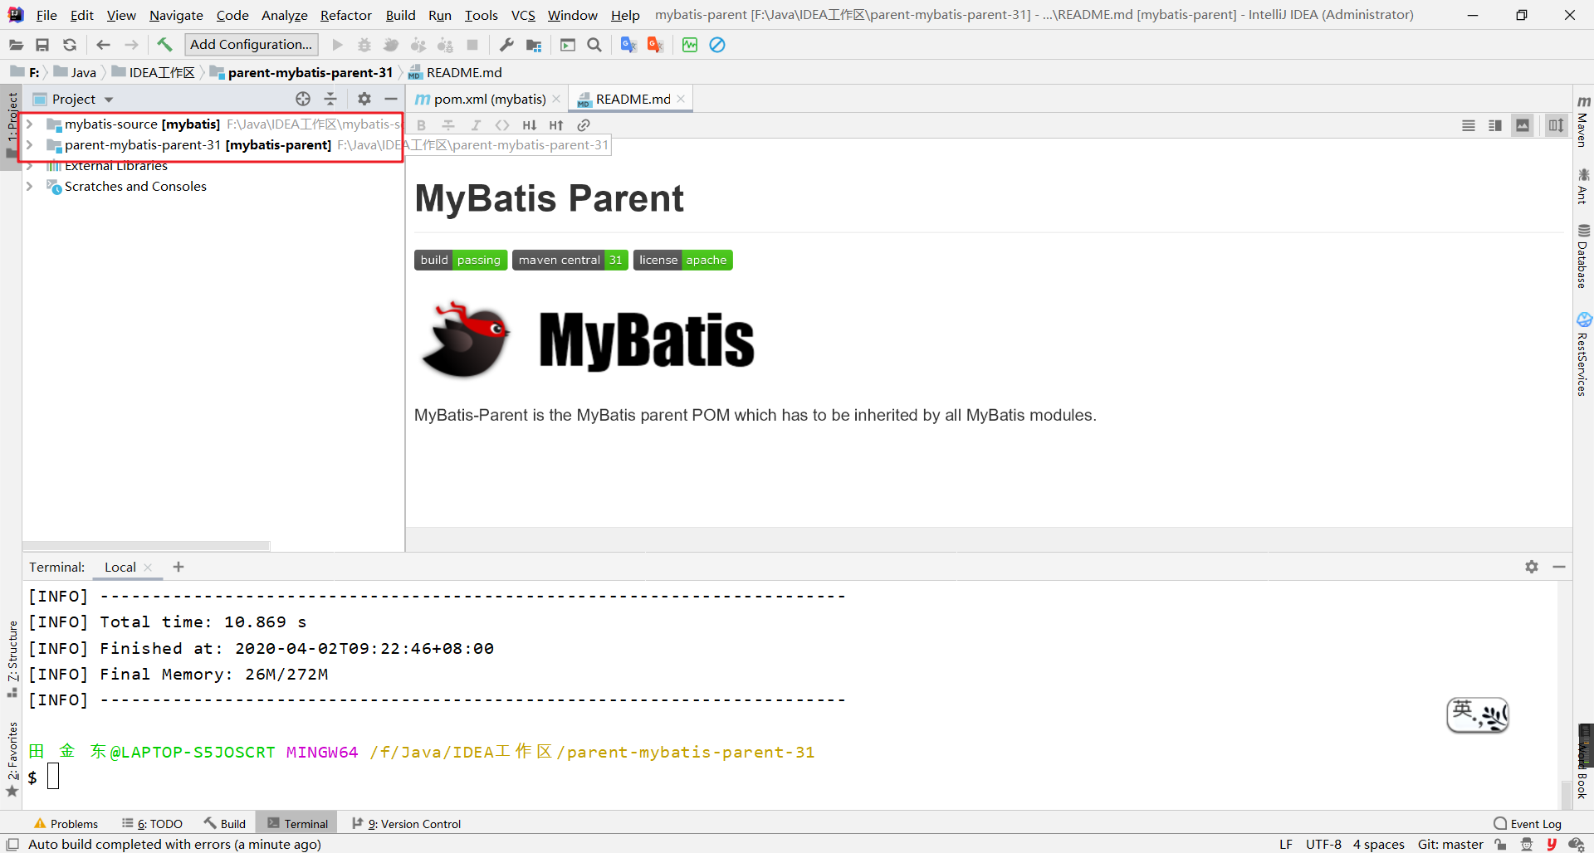The image size is (1594, 853).
Task: Open the Ant tool window
Action: (x=1583, y=186)
